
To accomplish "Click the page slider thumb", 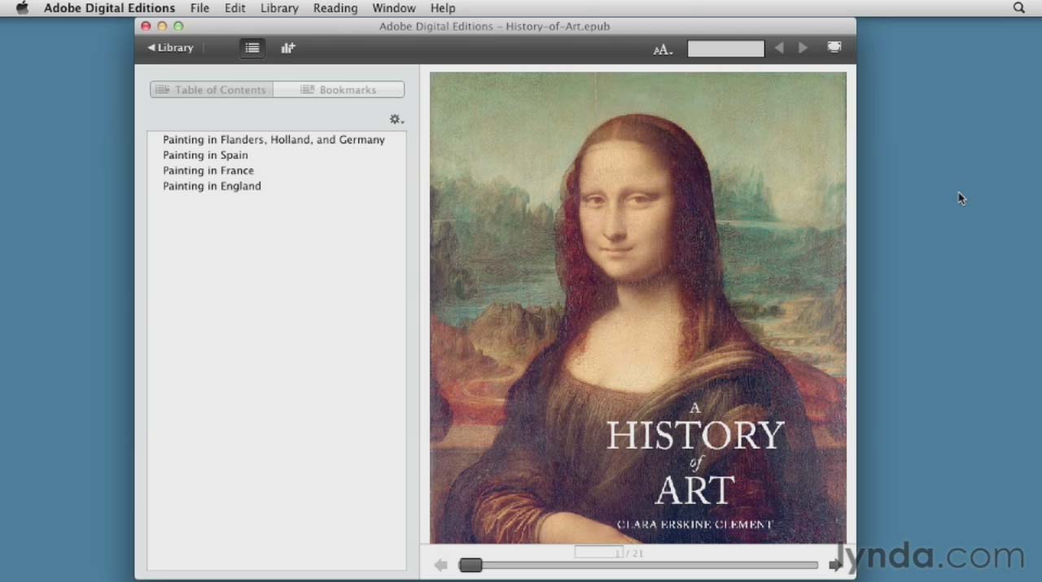I will [x=471, y=565].
